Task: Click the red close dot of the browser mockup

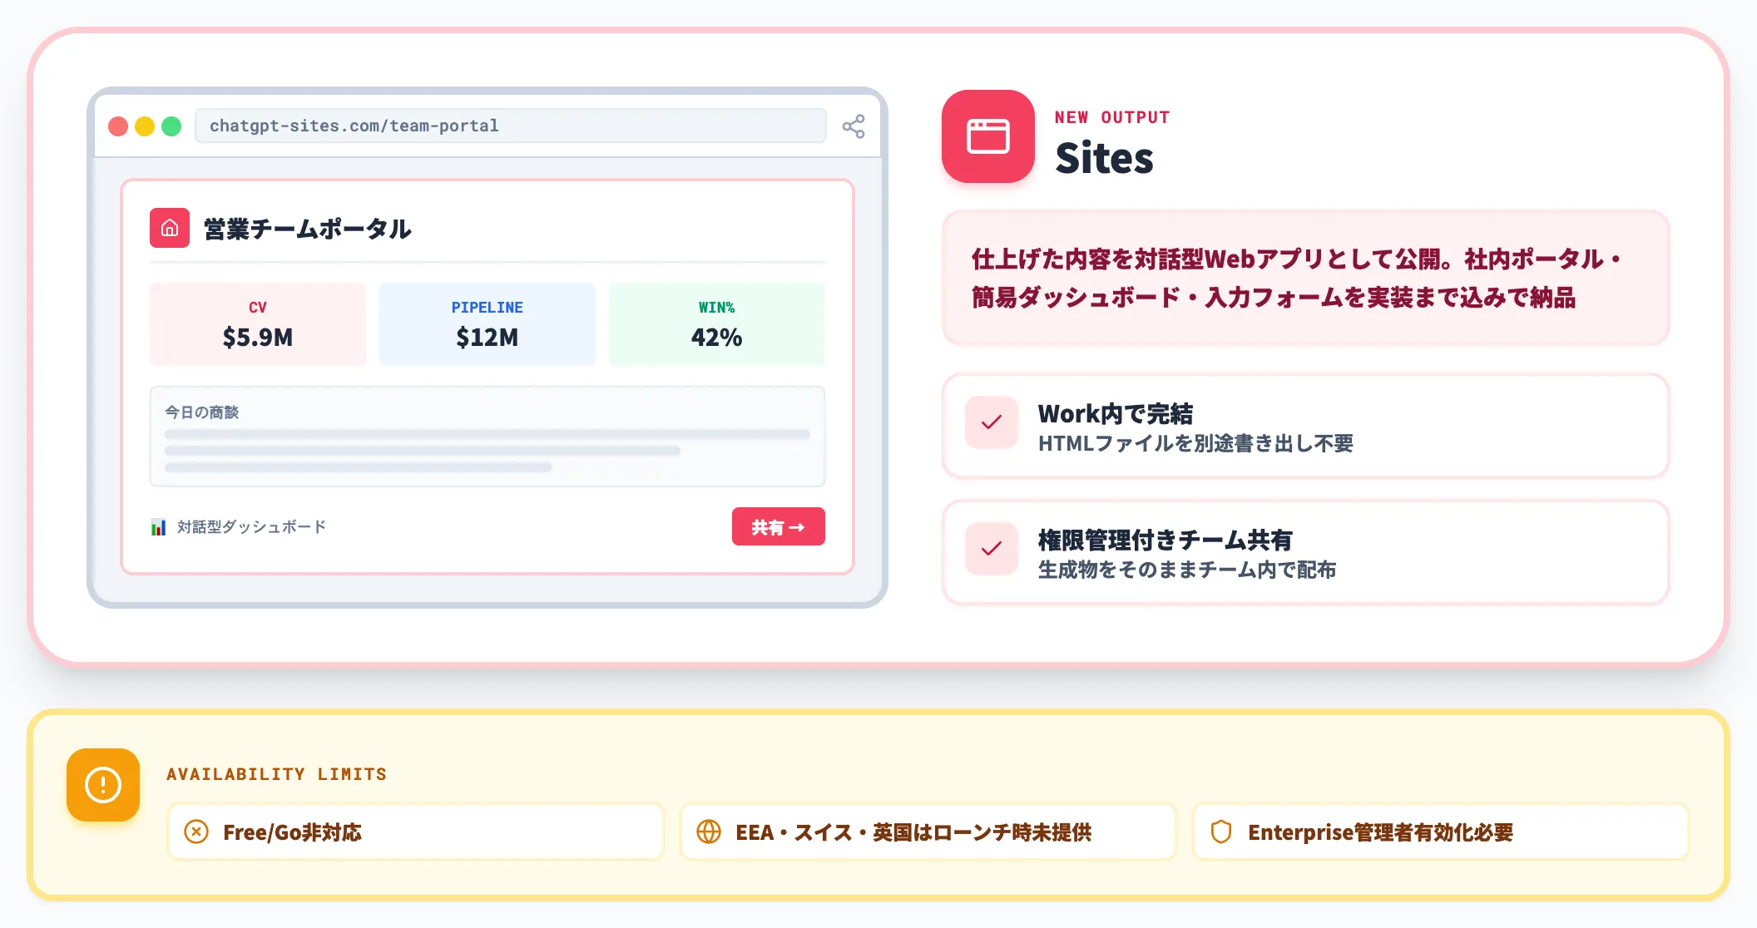Action: (118, 126)
